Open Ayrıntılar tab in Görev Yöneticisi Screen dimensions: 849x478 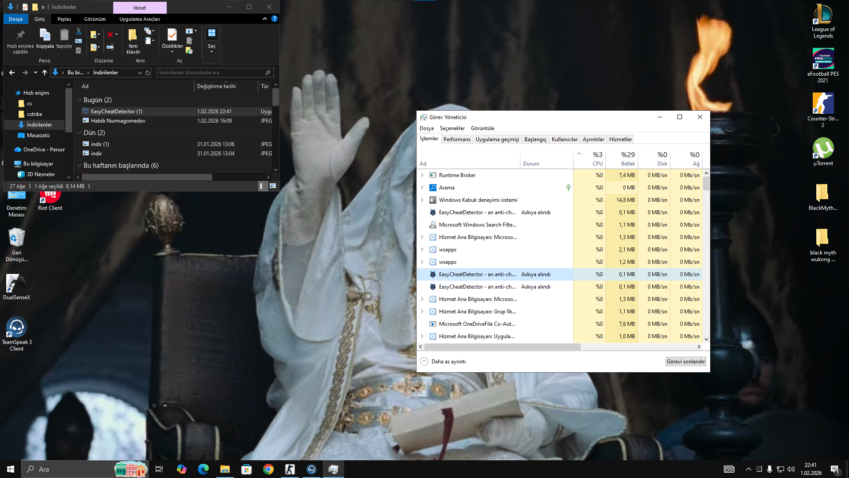[593, 139]
